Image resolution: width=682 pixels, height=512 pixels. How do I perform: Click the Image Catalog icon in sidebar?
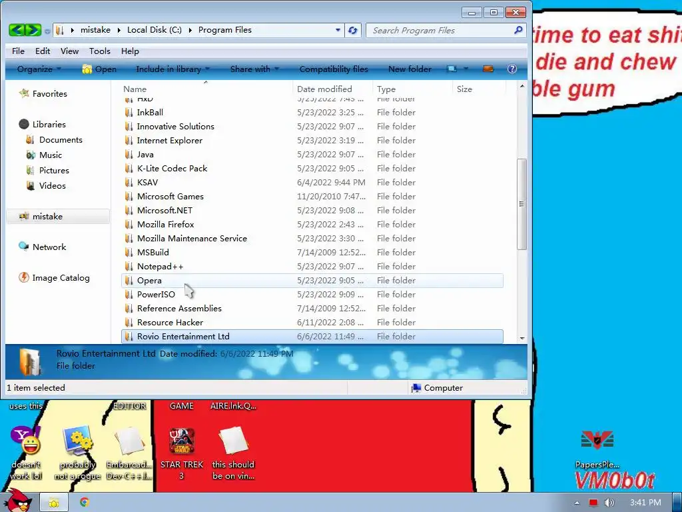[x=23, y=277]
